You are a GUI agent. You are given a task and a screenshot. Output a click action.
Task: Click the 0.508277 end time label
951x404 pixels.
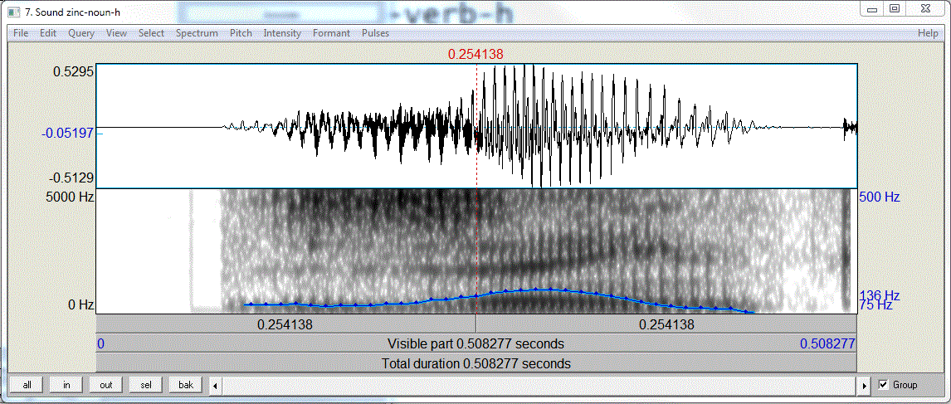(x=827, y=344)
